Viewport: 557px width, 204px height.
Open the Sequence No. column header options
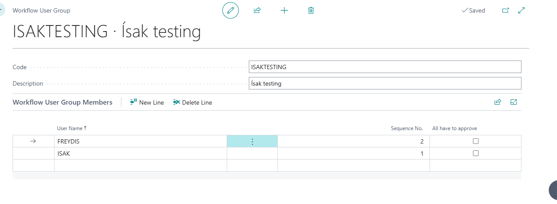[x=407, y=128]
